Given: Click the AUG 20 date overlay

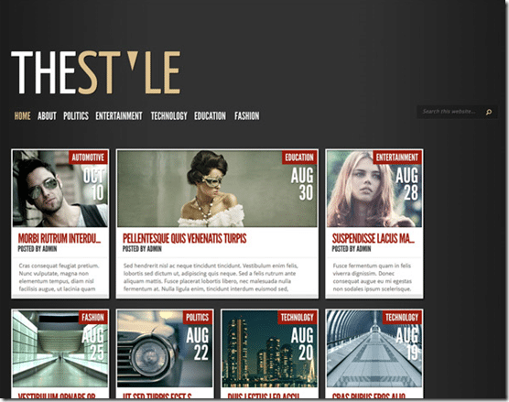Looking at the screenshot, I should click(x=302, y=344).
